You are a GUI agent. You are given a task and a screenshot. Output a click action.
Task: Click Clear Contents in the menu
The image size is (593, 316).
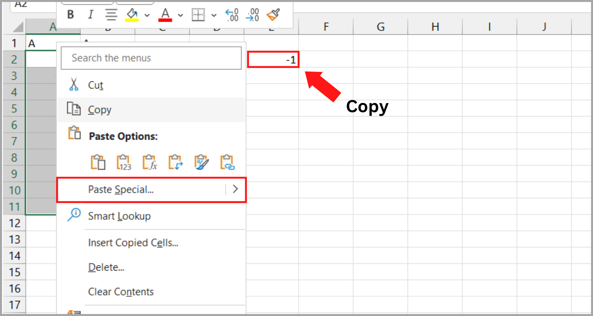click(121, 292)
